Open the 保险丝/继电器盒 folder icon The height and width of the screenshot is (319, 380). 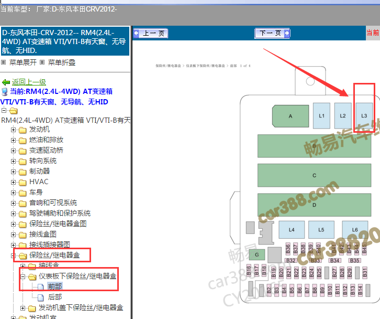click(23, 256)
